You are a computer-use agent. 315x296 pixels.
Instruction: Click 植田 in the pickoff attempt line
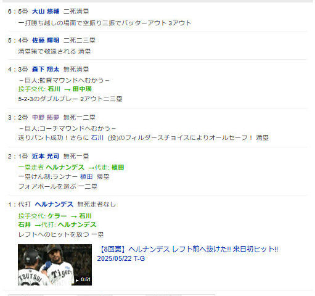point(86,176)
